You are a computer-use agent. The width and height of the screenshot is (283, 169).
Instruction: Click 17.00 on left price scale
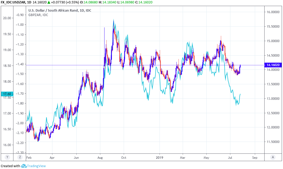coord(7,113)
